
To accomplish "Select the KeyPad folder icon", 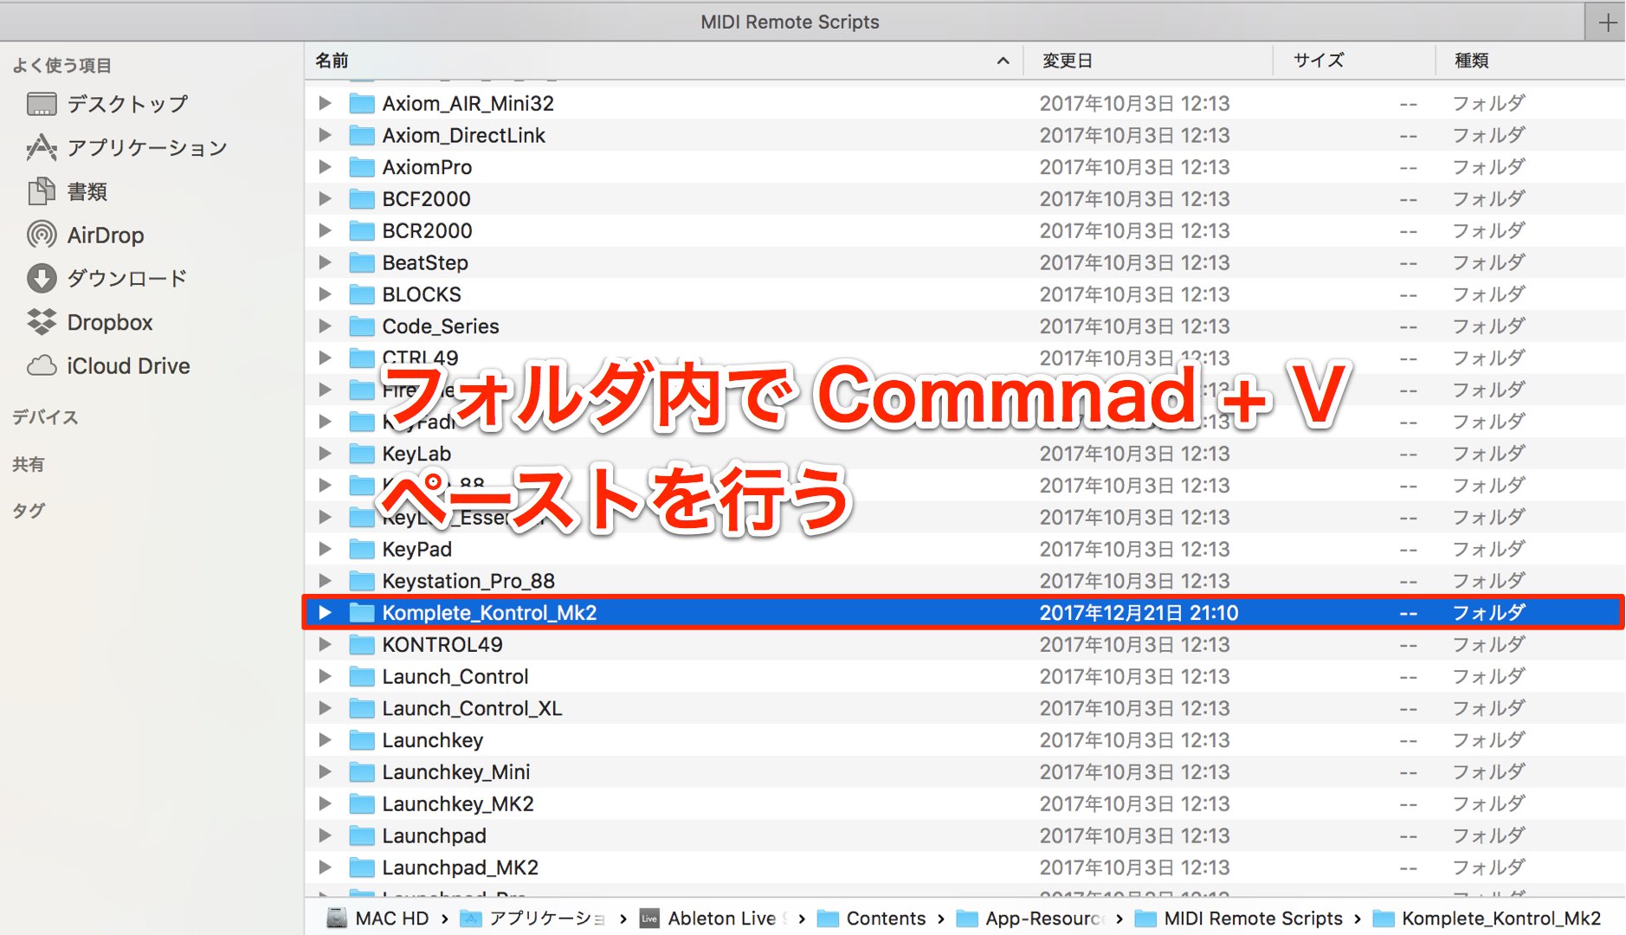I will (362, 549).
